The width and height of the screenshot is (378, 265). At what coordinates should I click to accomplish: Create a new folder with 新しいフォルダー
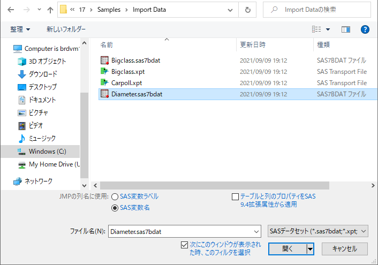pos(66,29)
